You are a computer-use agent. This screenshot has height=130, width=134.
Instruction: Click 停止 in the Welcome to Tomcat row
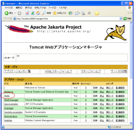pos(102,88)
